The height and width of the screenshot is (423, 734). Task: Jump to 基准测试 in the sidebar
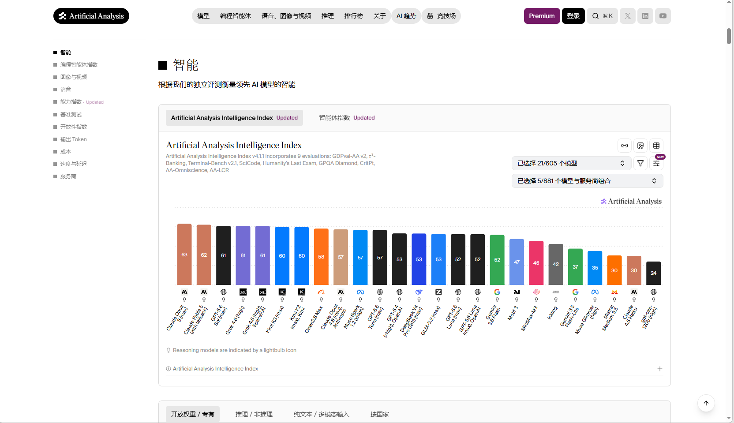(71, 115)
